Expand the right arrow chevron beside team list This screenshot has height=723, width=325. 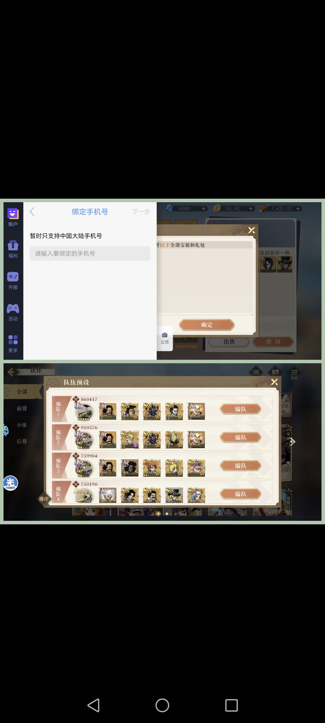coord(292,442)
